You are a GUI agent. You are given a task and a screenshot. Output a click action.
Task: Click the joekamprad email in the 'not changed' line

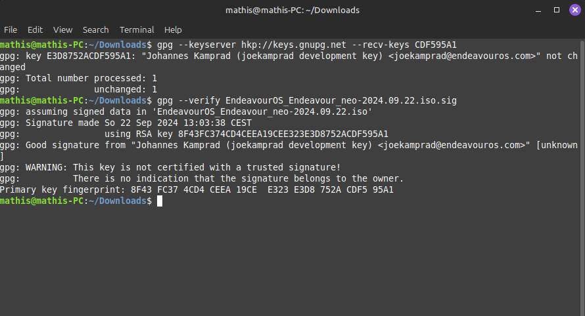(x=462, y=56)
